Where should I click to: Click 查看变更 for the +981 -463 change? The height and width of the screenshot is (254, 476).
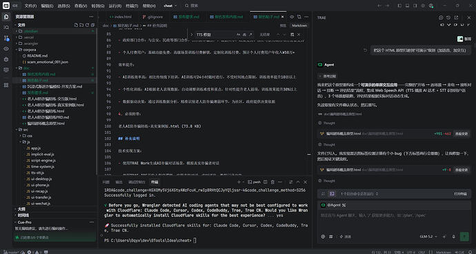(x=461, y=133)
